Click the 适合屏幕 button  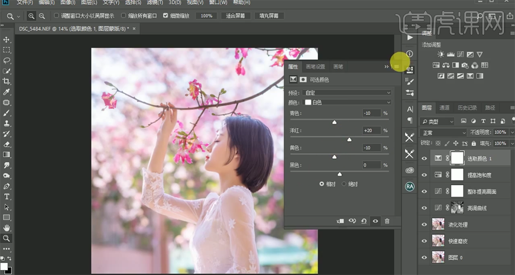pos(236,16)
